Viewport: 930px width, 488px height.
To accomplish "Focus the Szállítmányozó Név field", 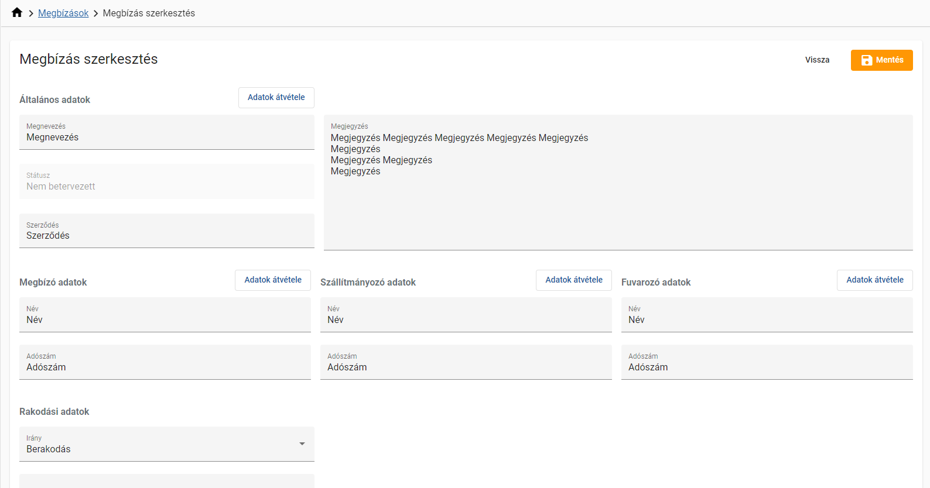I will [466, 320].
